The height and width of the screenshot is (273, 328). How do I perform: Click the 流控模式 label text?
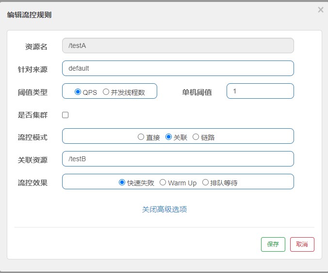[x=33, y=137]
